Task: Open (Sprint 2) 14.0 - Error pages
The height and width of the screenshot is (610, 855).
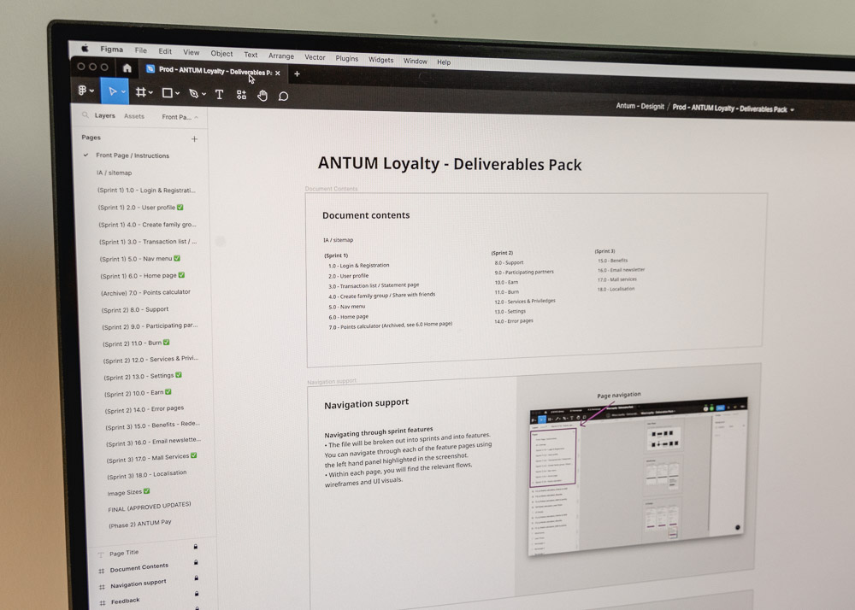Action: pos(144,409)
